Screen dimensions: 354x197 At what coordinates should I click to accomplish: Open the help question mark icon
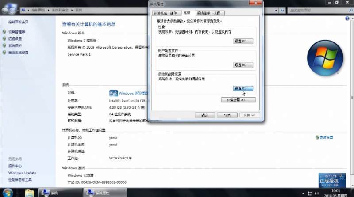coord(347,19)
